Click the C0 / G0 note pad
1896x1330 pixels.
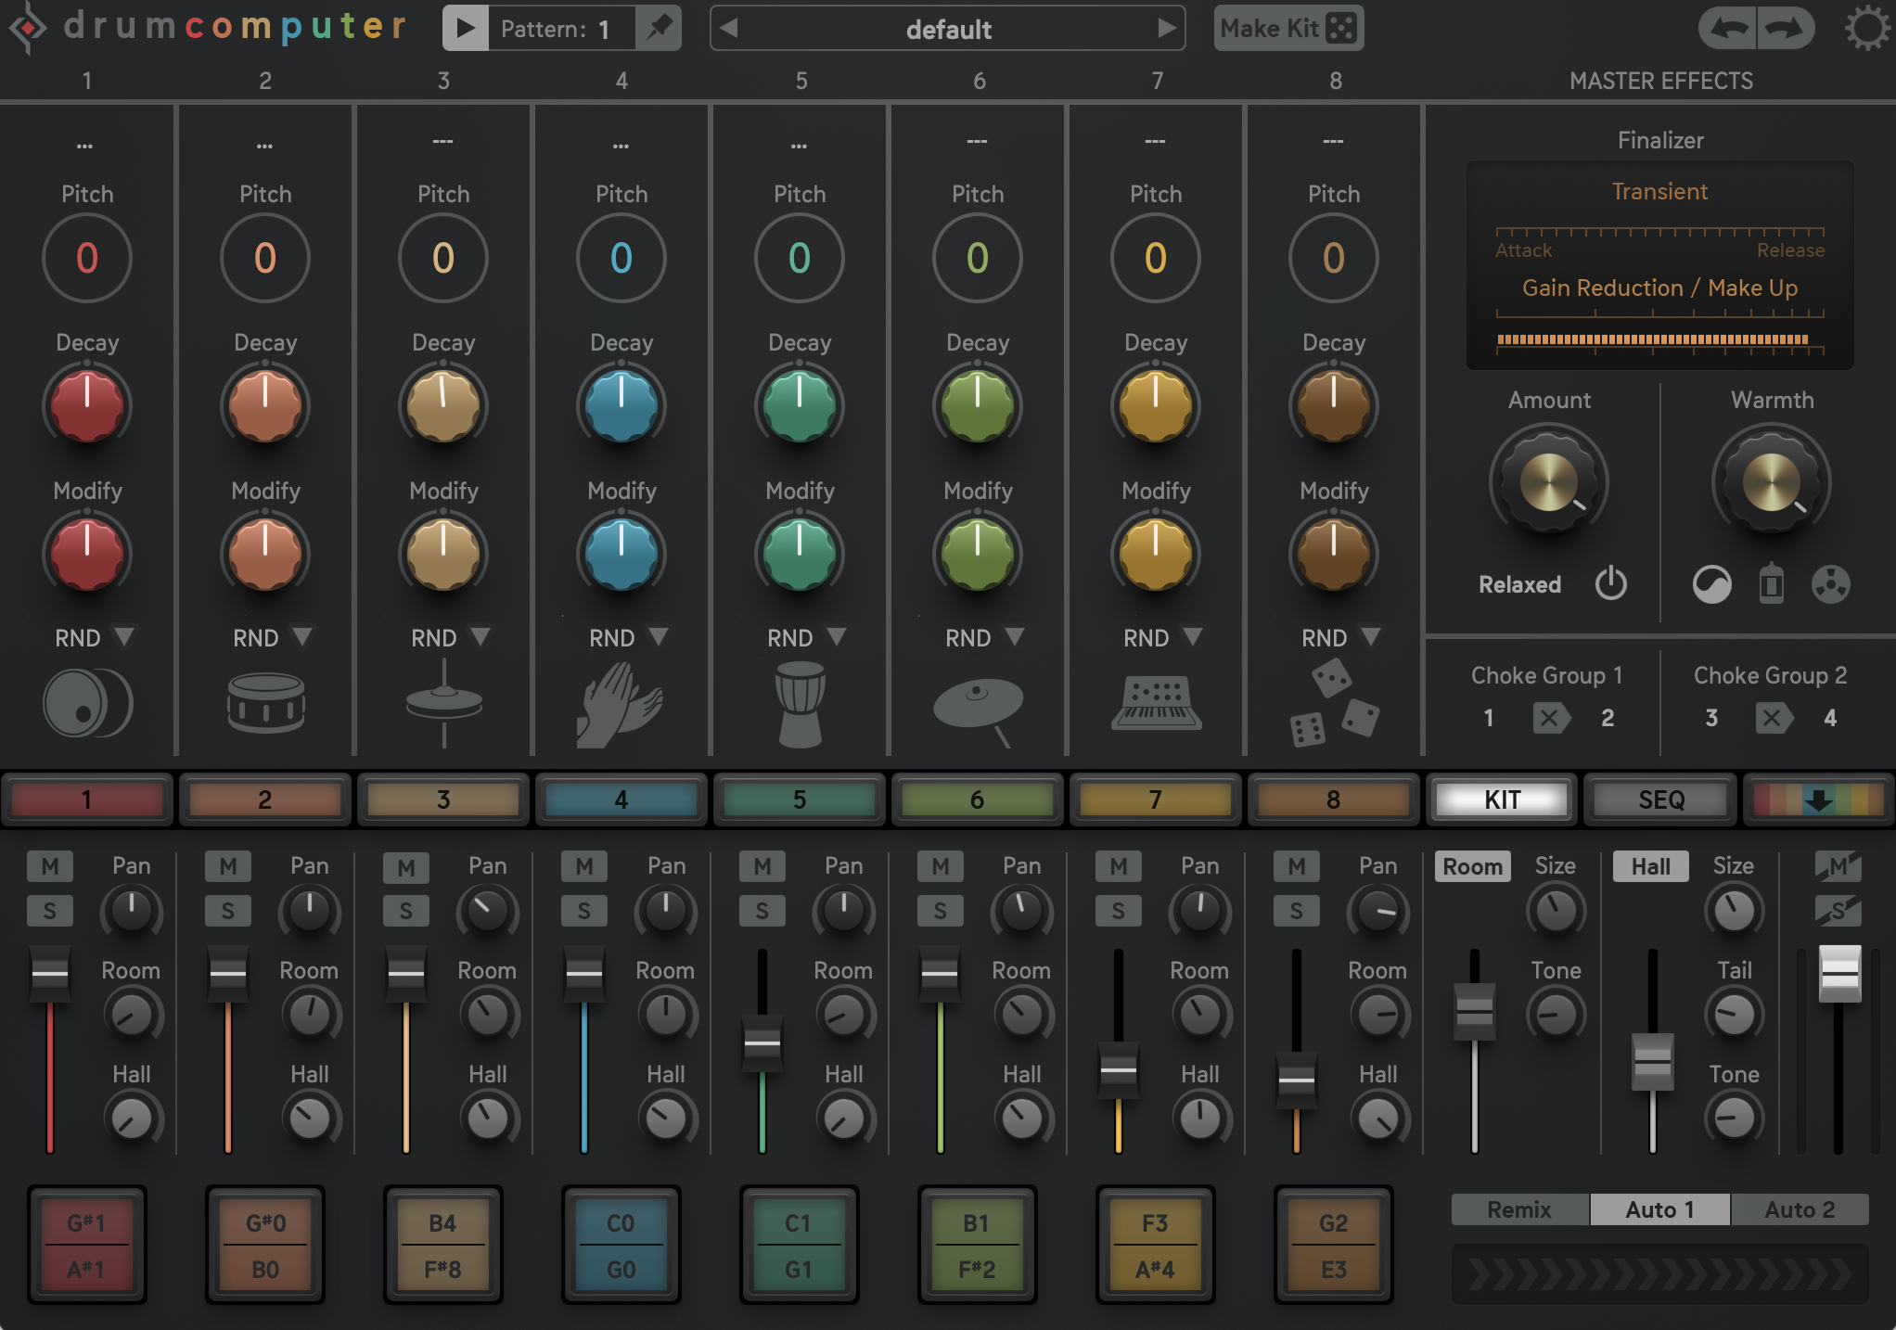pyautogui.click(x=621, y=1245)
